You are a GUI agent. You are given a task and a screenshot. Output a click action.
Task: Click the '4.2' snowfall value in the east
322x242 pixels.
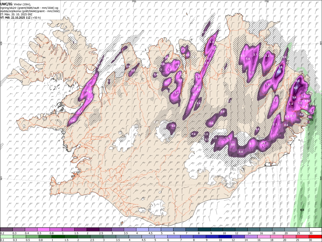pyautogui.click(x=296, y=88)
